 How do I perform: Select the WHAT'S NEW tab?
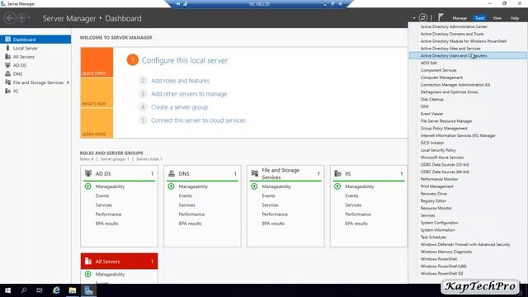click(97, 92)
